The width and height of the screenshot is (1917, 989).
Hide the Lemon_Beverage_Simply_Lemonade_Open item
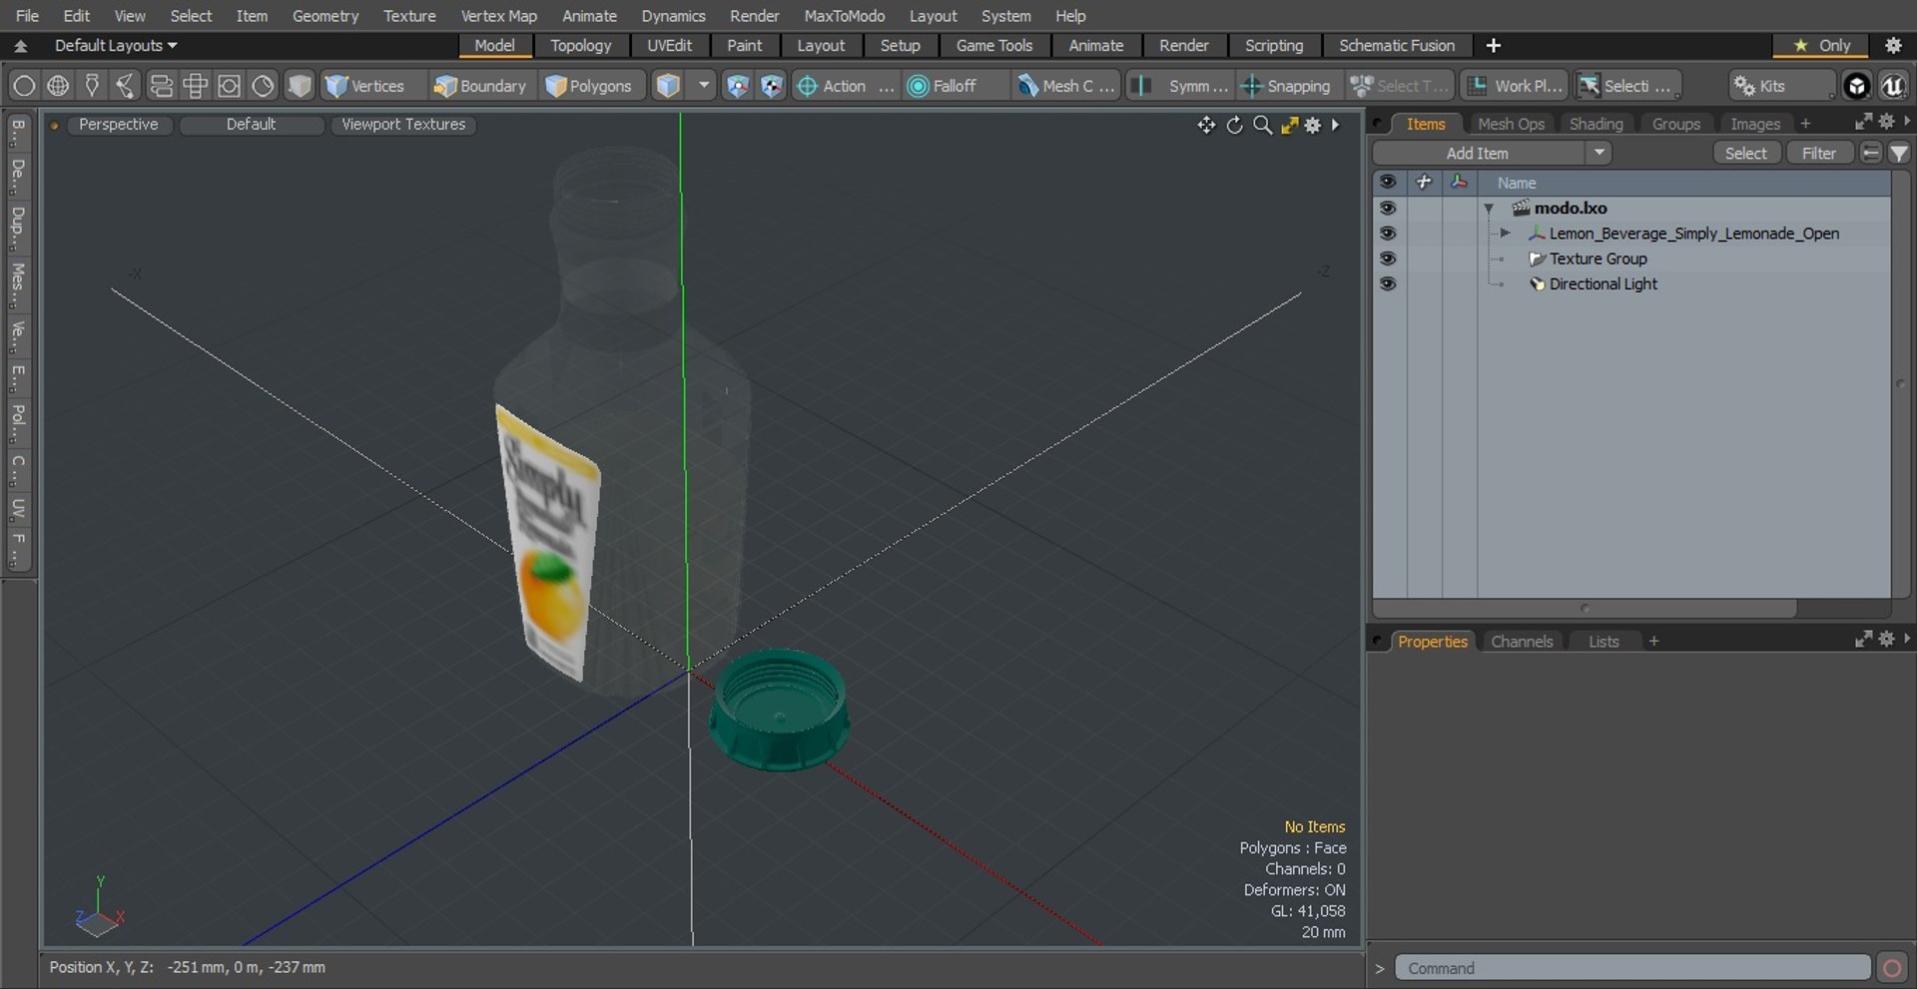click(x=1388, y=233)
